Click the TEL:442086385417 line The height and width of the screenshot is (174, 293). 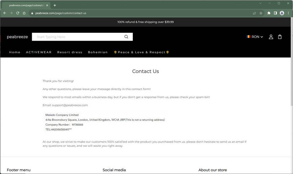58,130
